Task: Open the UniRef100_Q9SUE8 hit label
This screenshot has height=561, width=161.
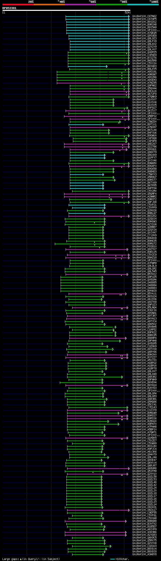Action: (x=144, y=36)
